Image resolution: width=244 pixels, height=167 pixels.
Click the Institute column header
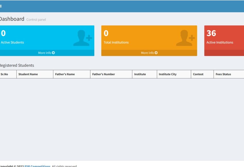(x=145, y=74)
